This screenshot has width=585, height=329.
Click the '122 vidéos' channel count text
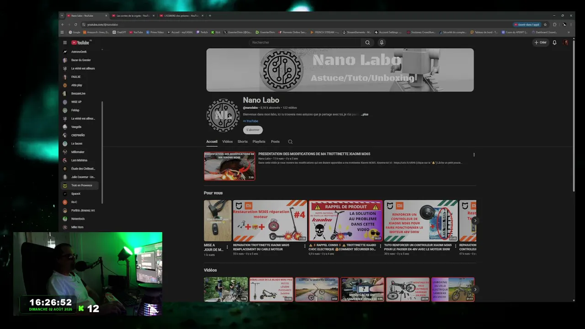pos(290,108)
